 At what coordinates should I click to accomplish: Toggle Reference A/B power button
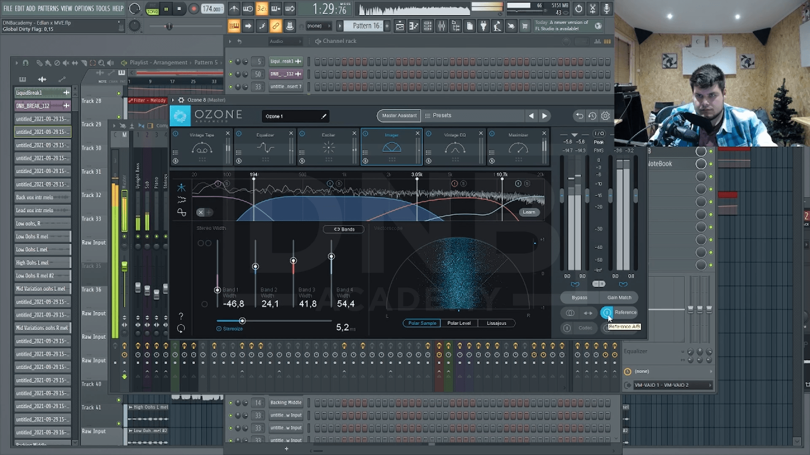point(607,313)
